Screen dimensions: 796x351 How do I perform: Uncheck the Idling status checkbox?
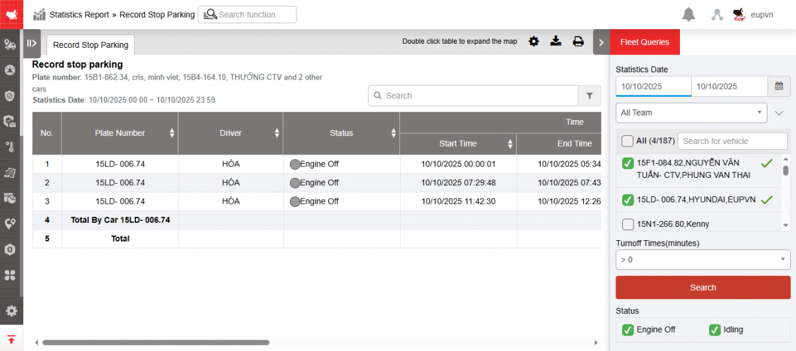714,330
